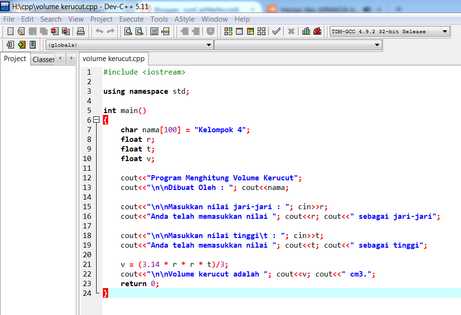The image size is (461, 315).
Task: Click the greyed Save All icon
Action: point(44,31)
